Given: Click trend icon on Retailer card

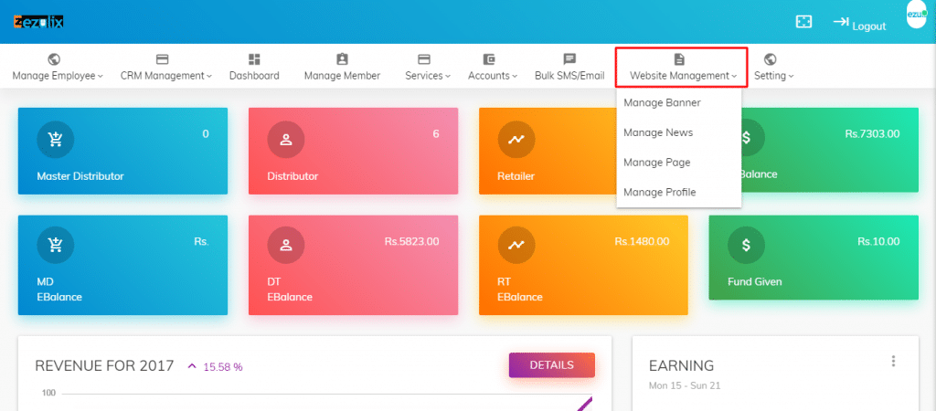Looking at the screenshot, I should click(x=516, y=140).
